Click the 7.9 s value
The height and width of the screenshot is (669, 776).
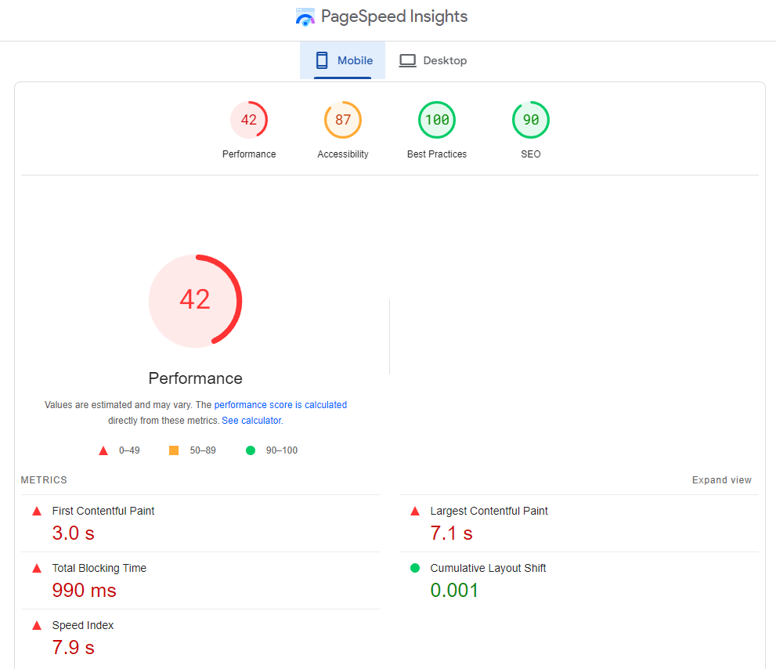[74, 648]
